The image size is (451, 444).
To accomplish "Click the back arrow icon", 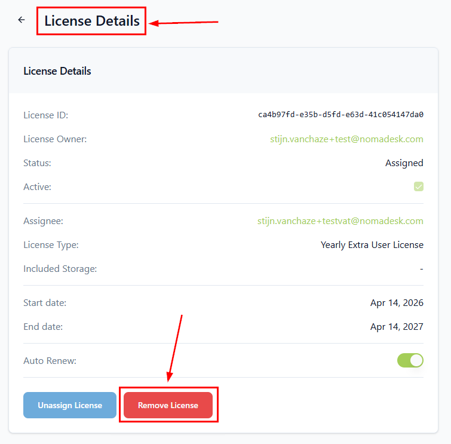I will click(22, 20).
